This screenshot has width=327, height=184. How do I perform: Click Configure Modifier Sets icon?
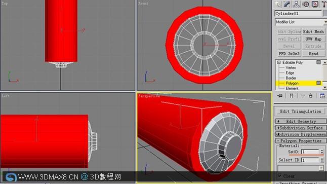coord(322,96)
